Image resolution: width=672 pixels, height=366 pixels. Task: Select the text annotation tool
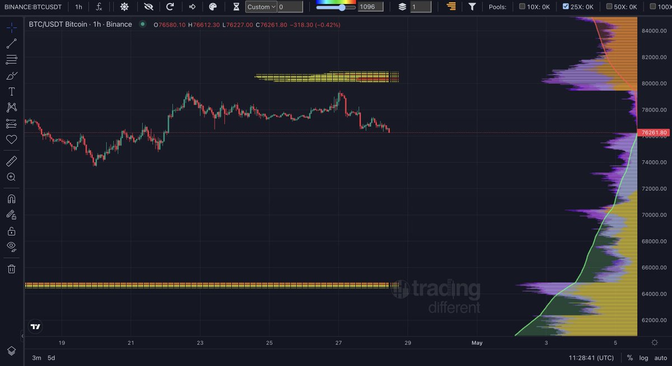point(11,91)
